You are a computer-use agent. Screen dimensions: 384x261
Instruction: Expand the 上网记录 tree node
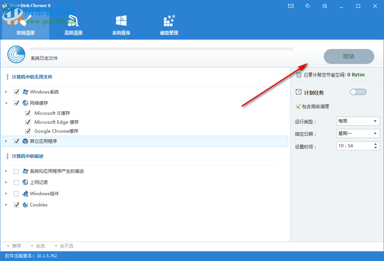pyautogui.click(x=6, y=182)
